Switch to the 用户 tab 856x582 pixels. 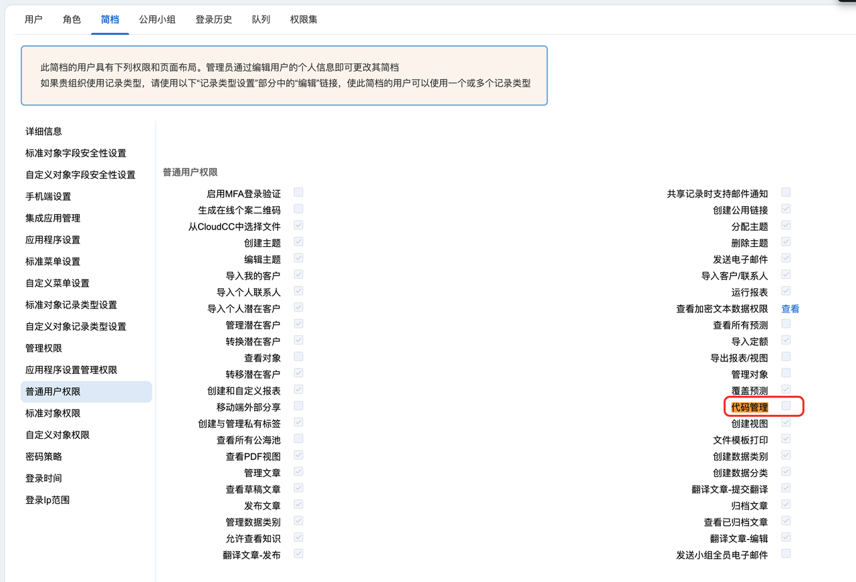point(33,19)
